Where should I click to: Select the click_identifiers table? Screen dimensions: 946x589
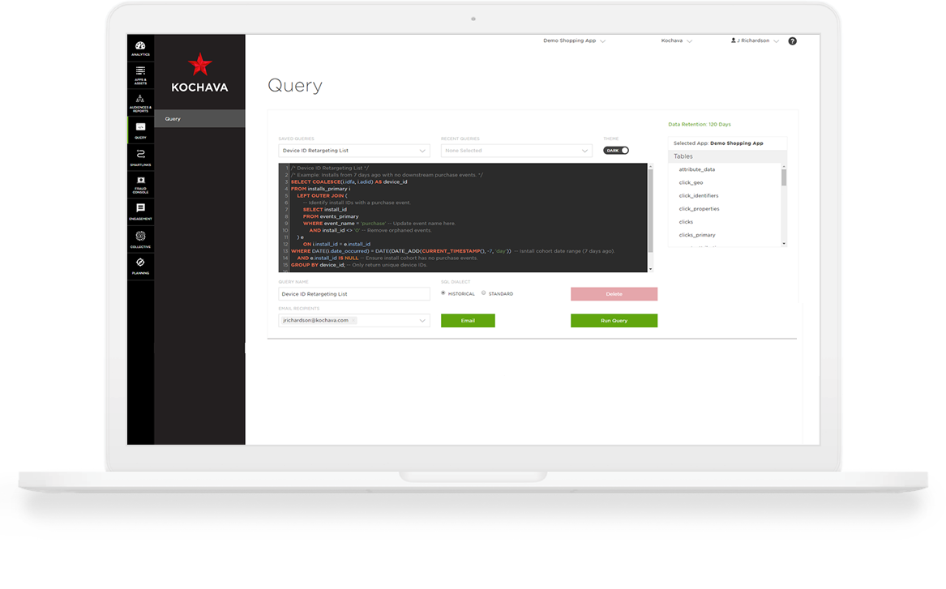[699, 196]
